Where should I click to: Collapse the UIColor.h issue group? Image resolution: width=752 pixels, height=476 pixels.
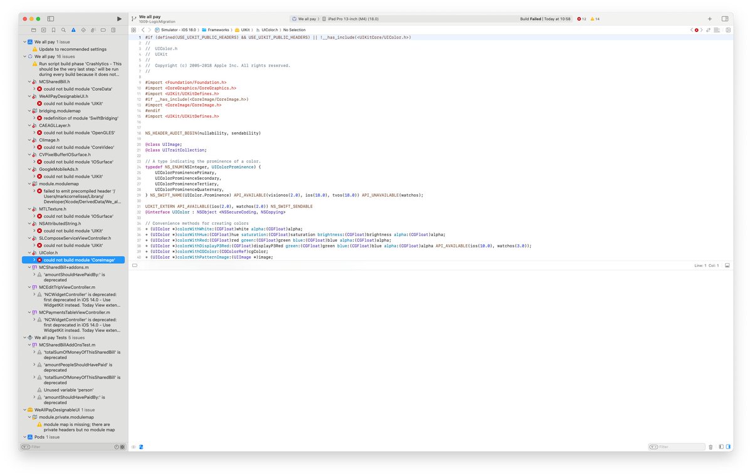click(29, 252)
